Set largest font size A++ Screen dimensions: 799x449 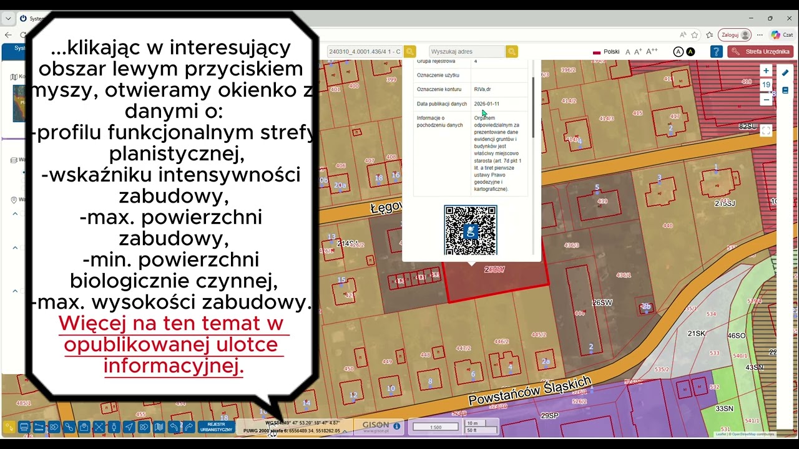[x=652, y=52]
